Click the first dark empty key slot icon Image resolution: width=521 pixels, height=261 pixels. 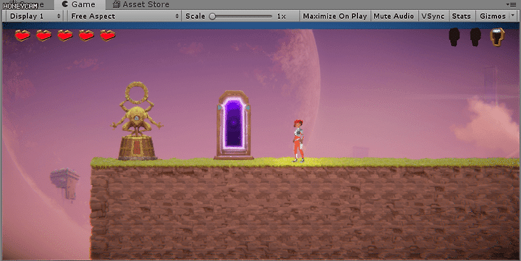454,37
